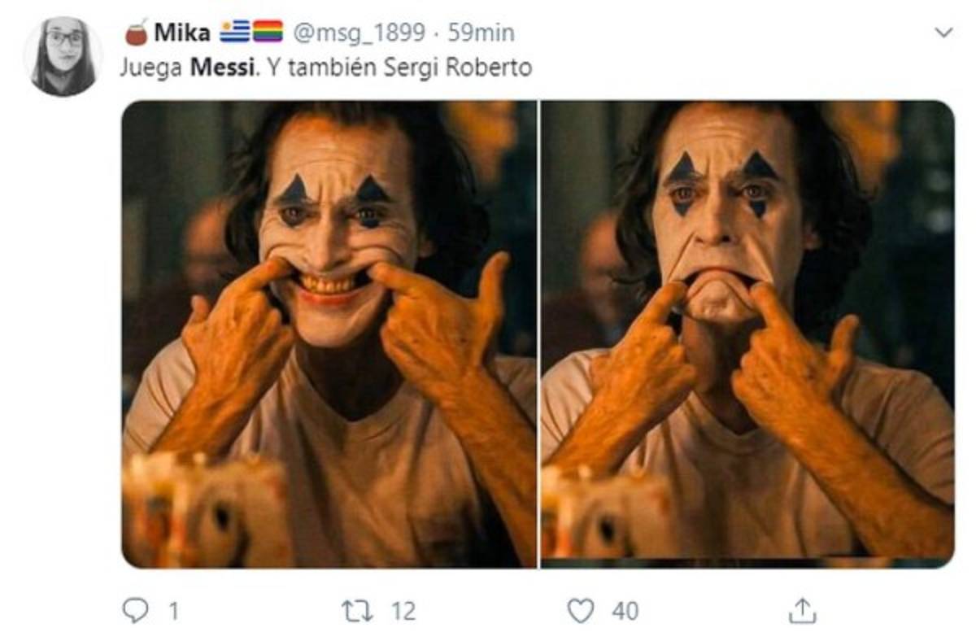Screen dimensions: 976x641
Task: Open the right frowning clown image
Action: [x=747, y=334]
